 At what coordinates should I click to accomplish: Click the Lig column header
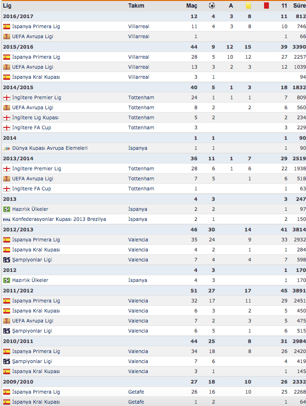pos(7,6)
